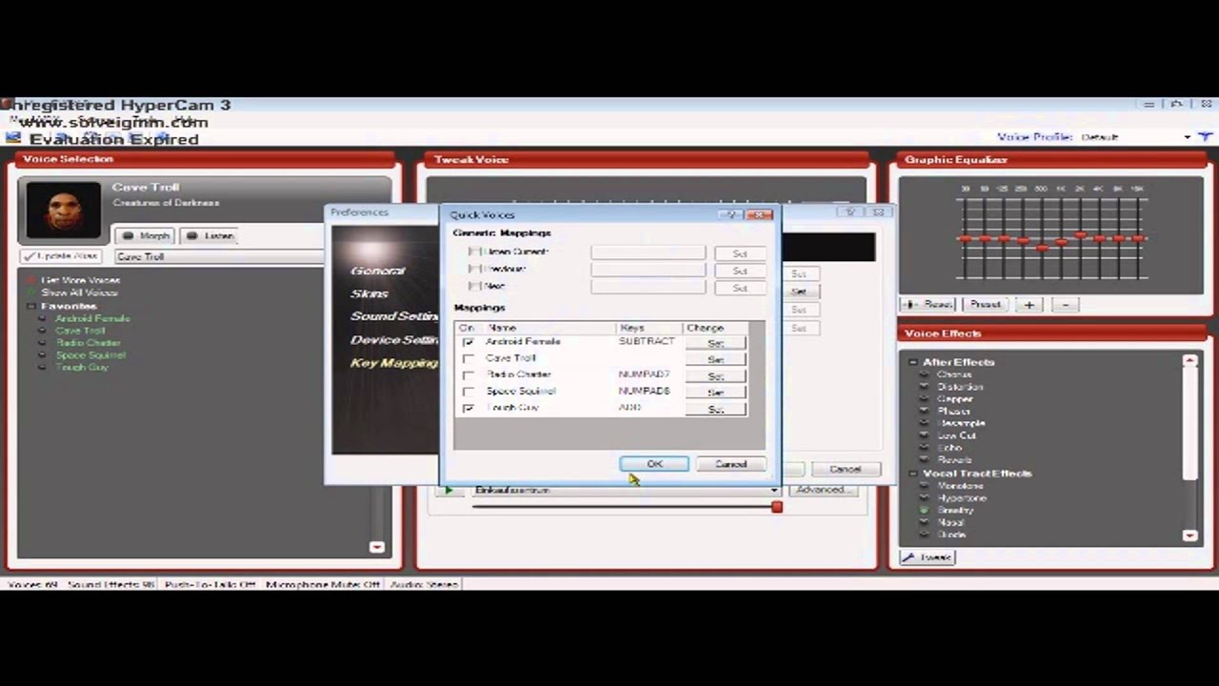
Task: Select Radio Chatter icon in Favorites list
Action: click(43, 343)
